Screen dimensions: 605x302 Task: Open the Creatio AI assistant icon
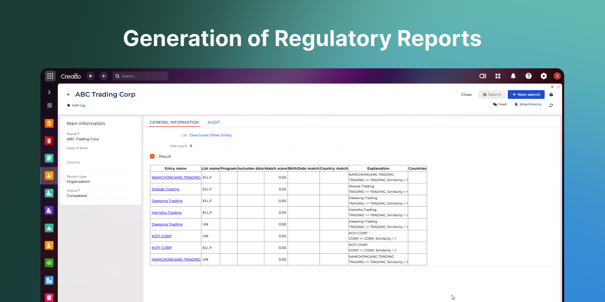click(x=482, y=76)
